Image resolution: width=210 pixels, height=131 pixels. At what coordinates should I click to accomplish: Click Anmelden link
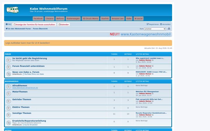coord(165,24)
